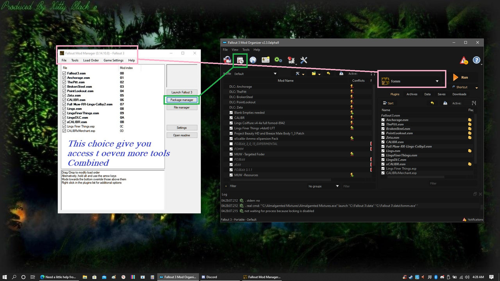Open the folder dropdown above the mod list
This screenshot has width=500, height=281.
(x=316, y=73)
